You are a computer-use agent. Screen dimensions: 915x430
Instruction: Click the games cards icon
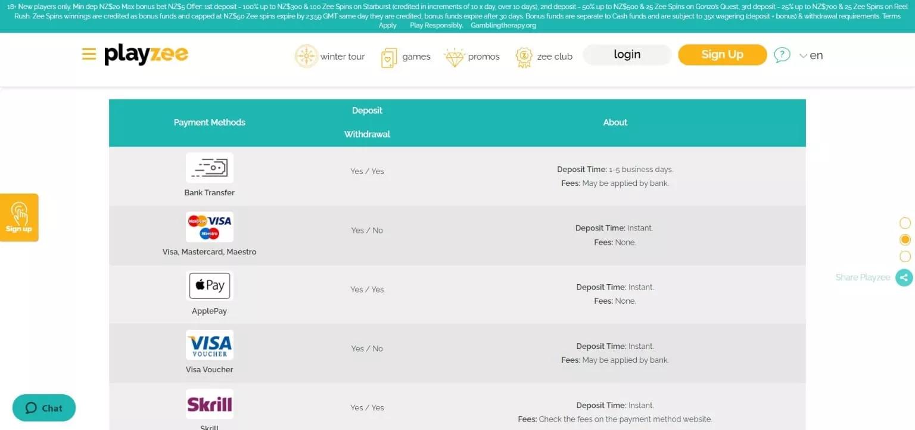(388, 57)
